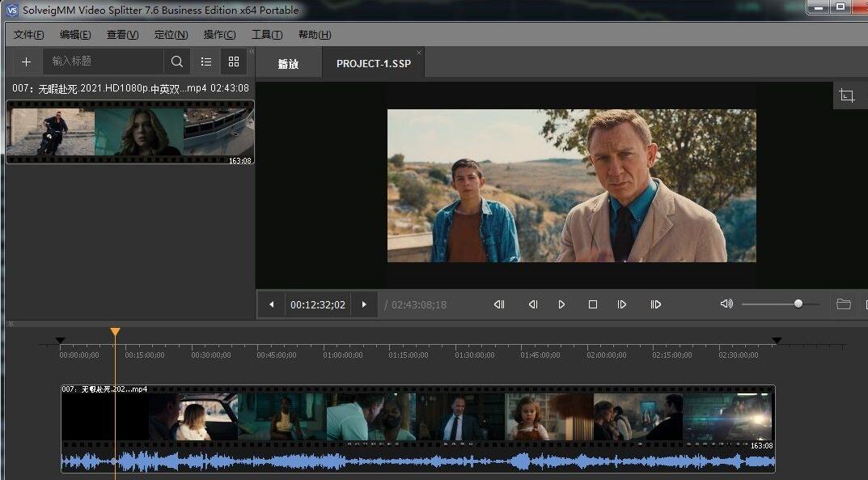Collapse the timeline panel double chevron
Screen dimensions: 868x480
coord(10,323)
